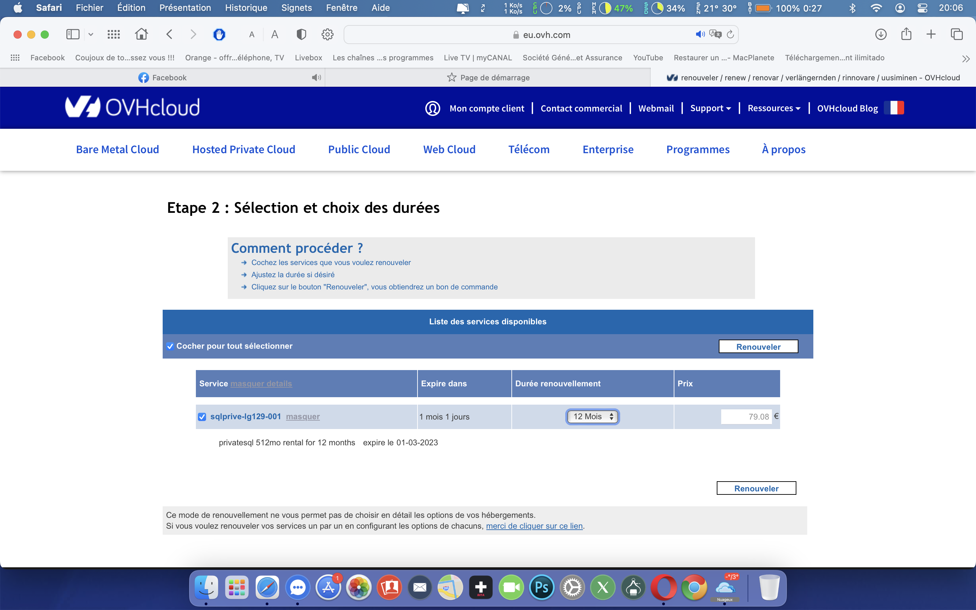Open new tab with plus icon
The image size is (976, 610).
click(931, 34)
